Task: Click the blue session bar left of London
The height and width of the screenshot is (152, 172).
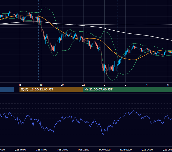Action: [x=7, y=89]
